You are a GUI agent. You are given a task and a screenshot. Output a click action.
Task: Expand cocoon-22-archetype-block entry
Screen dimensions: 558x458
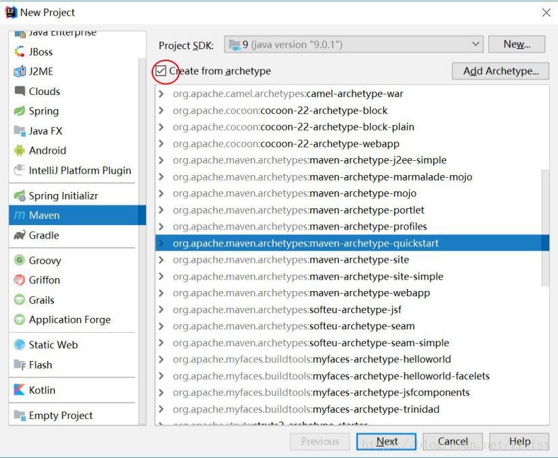pyautogui.click(x=161, y=110)
